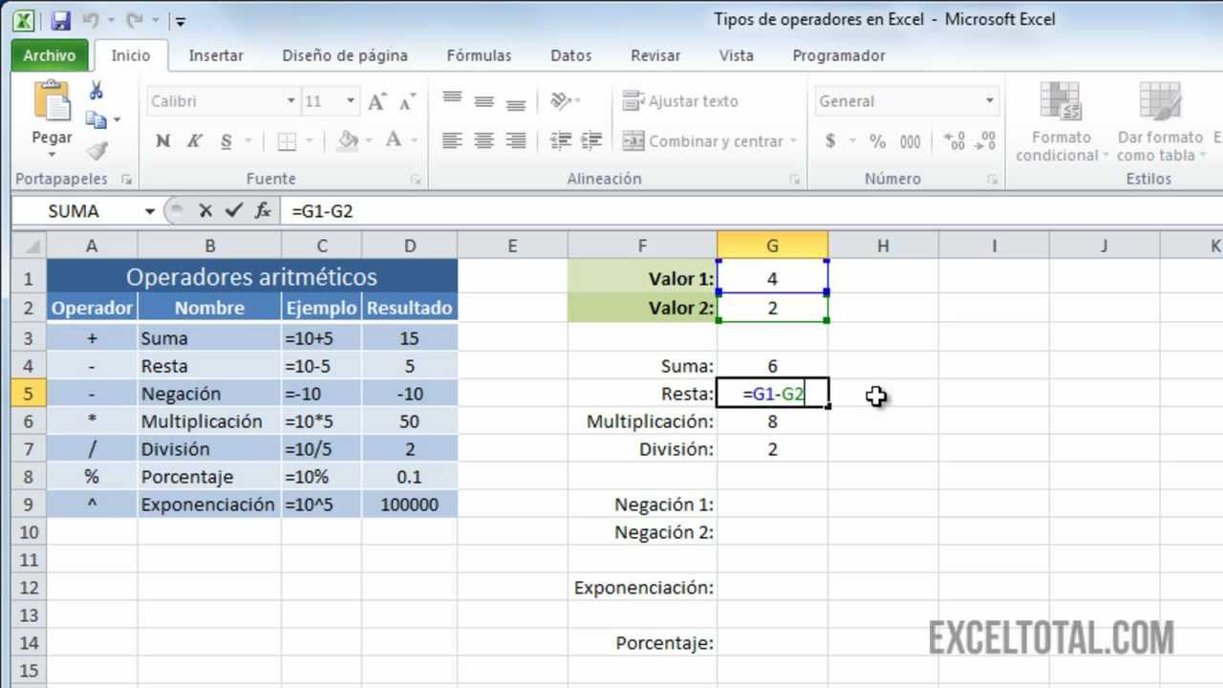Confirm formula entry with checkmark icon
Image resolution: width=1223 pixels, height=688 pixels.
click(232, 211)
